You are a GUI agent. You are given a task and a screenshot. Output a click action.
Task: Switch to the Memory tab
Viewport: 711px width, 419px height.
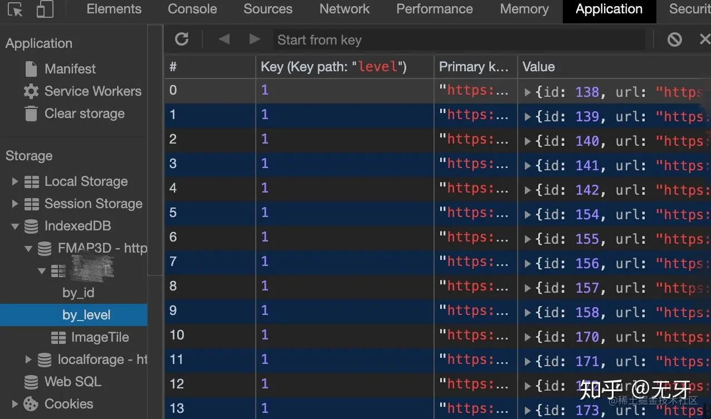point(524,9)
